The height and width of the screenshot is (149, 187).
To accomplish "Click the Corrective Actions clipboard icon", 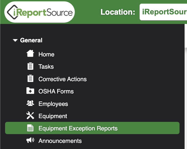I will coord(30,78).
